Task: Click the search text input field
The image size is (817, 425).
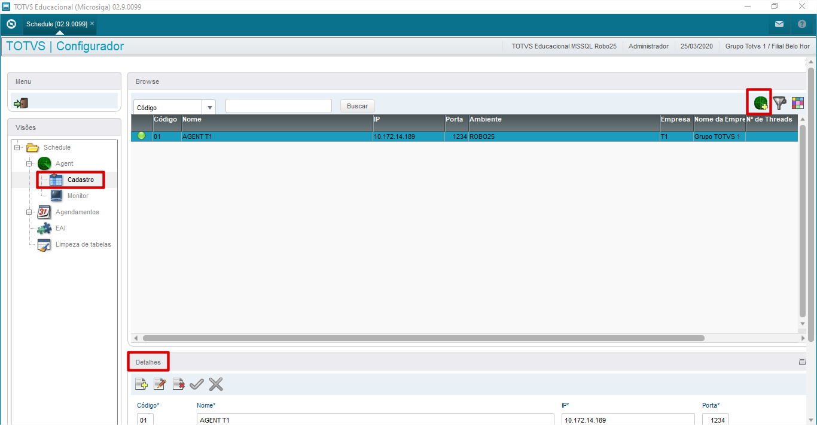Action: [x=279, y=106]
